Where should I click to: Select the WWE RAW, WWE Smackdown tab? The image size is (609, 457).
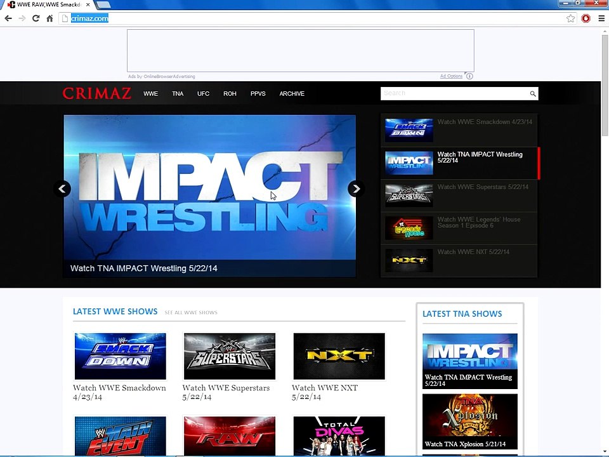pyautogui.click(x=49, y=4)
